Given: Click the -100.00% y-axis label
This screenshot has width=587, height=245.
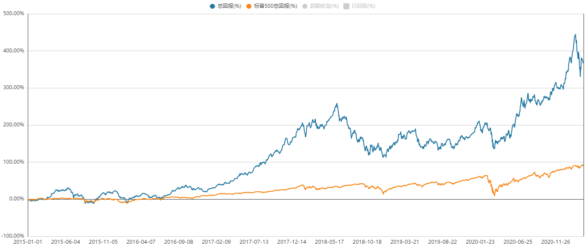Looking at the screenshot, I should pyautogui.click(x=13, y=236).
